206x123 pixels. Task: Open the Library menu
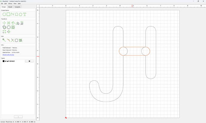pos(10,4)
